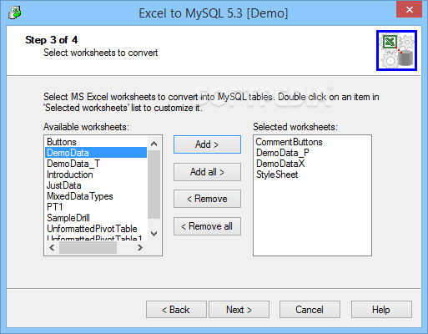
Task: Click the available list scroll left arrow
Action: 52,247
